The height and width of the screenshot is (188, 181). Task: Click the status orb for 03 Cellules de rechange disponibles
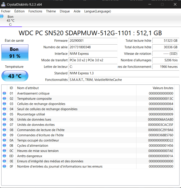click(4, 104)
